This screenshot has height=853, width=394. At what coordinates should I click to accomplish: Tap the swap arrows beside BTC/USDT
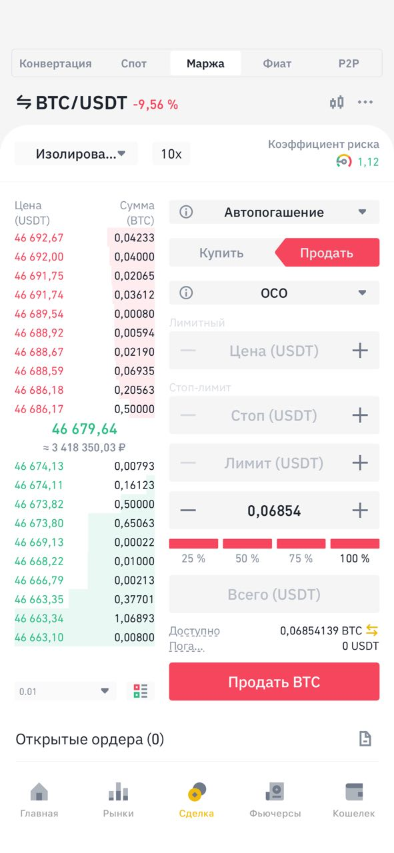23,103
